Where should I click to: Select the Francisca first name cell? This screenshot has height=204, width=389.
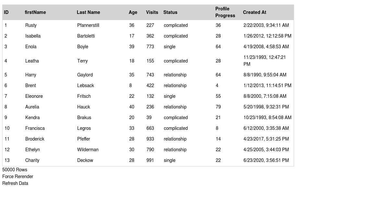pyautogui.click(x=35, y=128)
